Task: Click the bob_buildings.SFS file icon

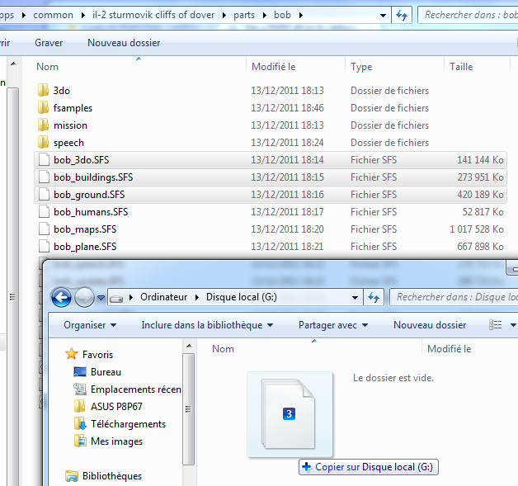Action: pos(44,177)
